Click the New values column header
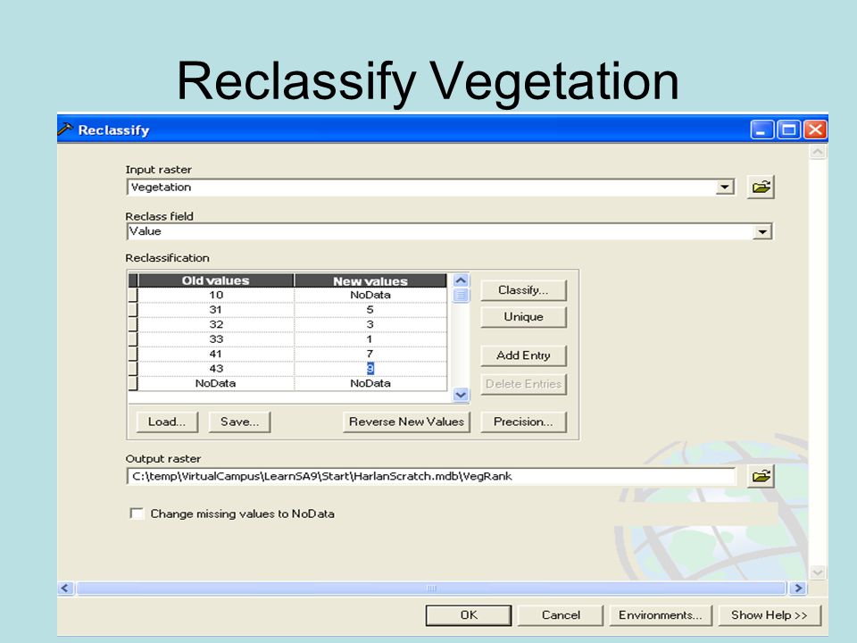857x643 pixels. click(x=370, y=280)
